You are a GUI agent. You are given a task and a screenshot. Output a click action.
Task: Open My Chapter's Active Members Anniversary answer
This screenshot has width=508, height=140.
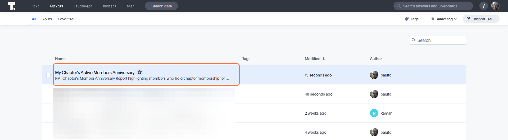(95, 73)
